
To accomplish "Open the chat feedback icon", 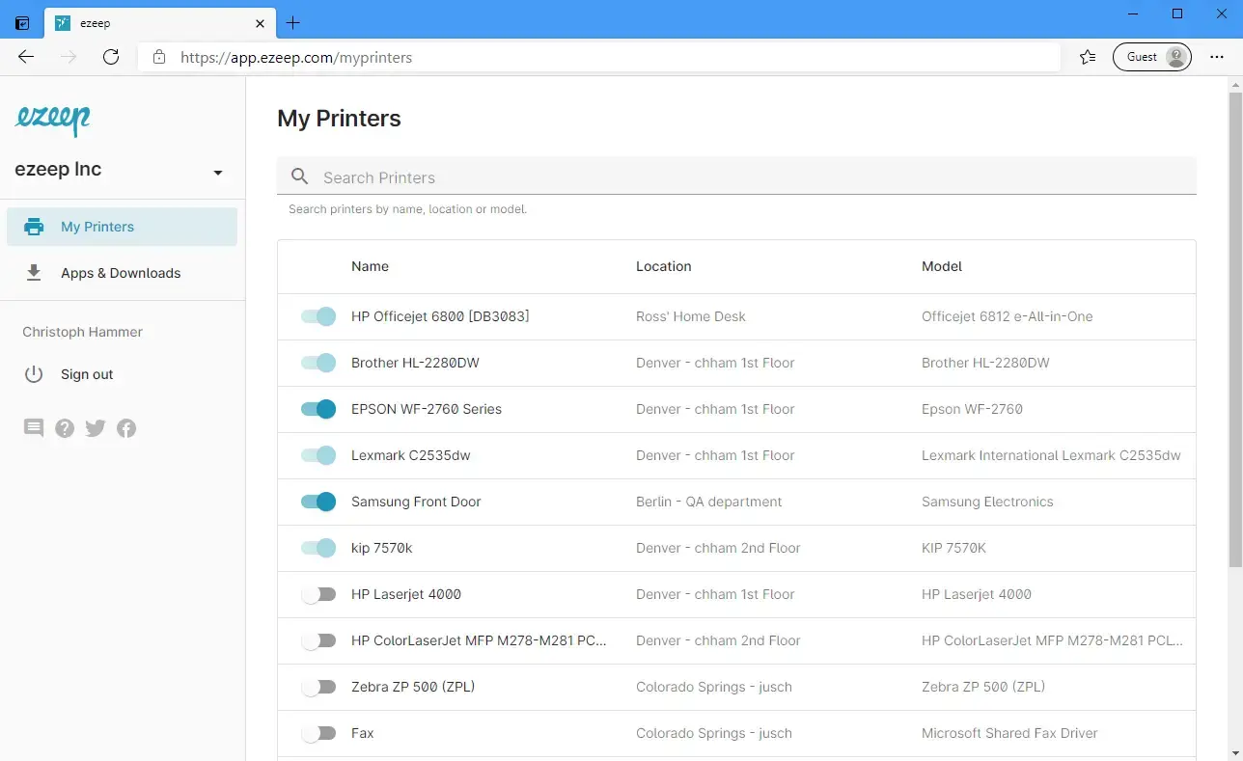I will (34, 428).
